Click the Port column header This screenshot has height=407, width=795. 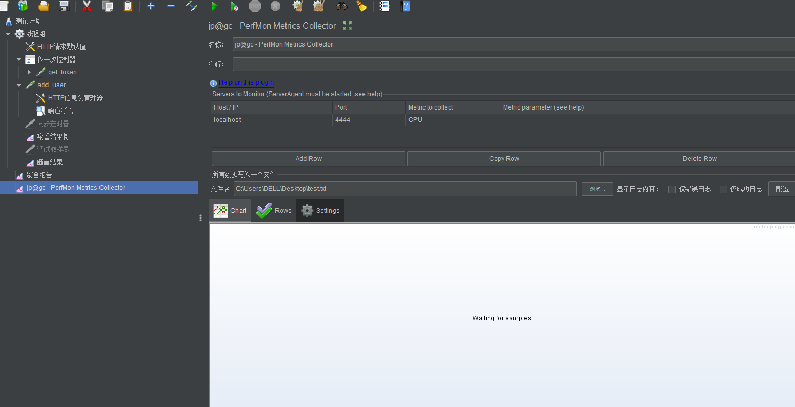point(369,107)
